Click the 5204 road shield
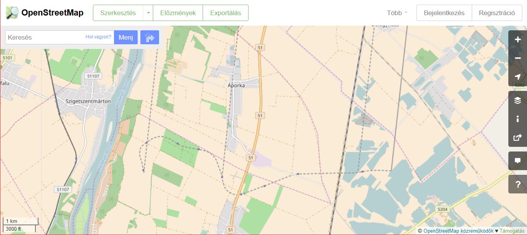The image size is (527, 235). coord(443,209)
